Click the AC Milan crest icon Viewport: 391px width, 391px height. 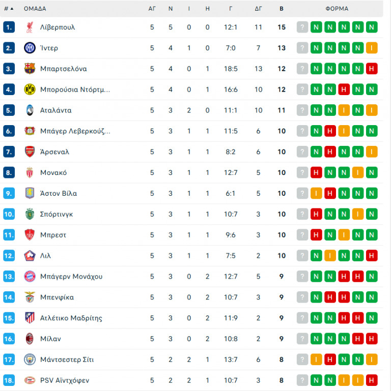click(x=30, y=339)
